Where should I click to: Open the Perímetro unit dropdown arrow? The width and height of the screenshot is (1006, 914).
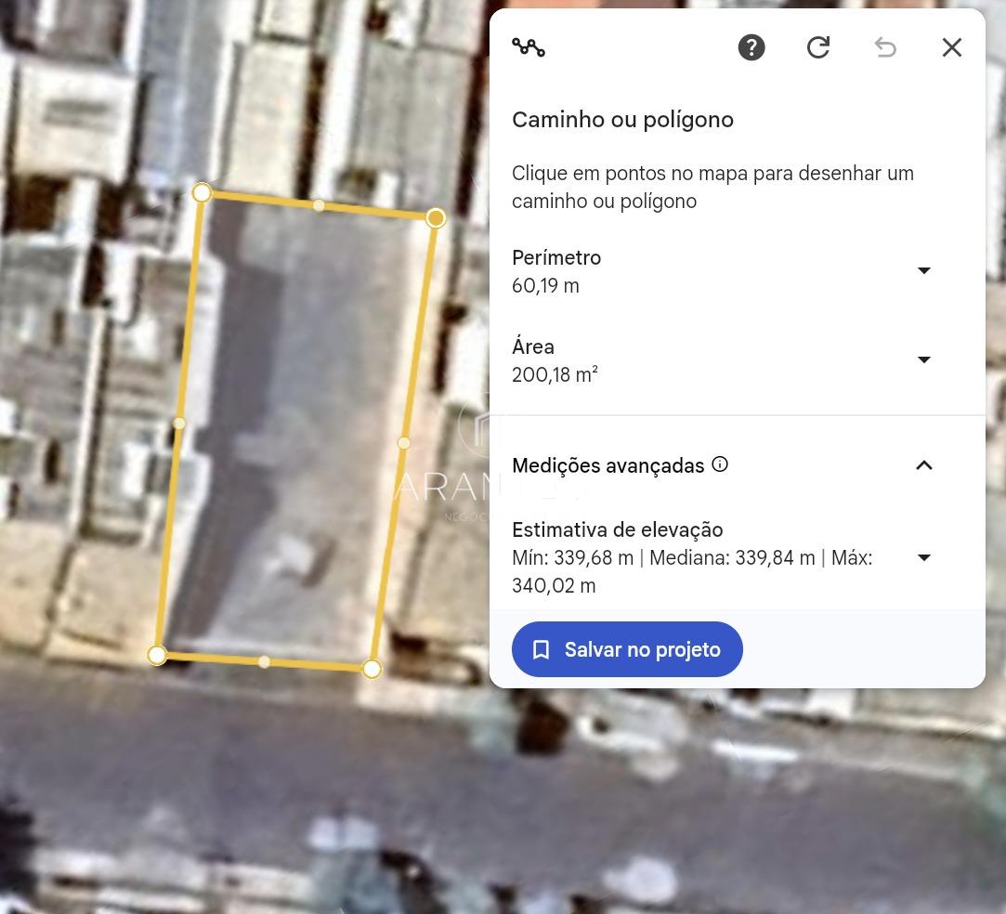click(924, 270)
